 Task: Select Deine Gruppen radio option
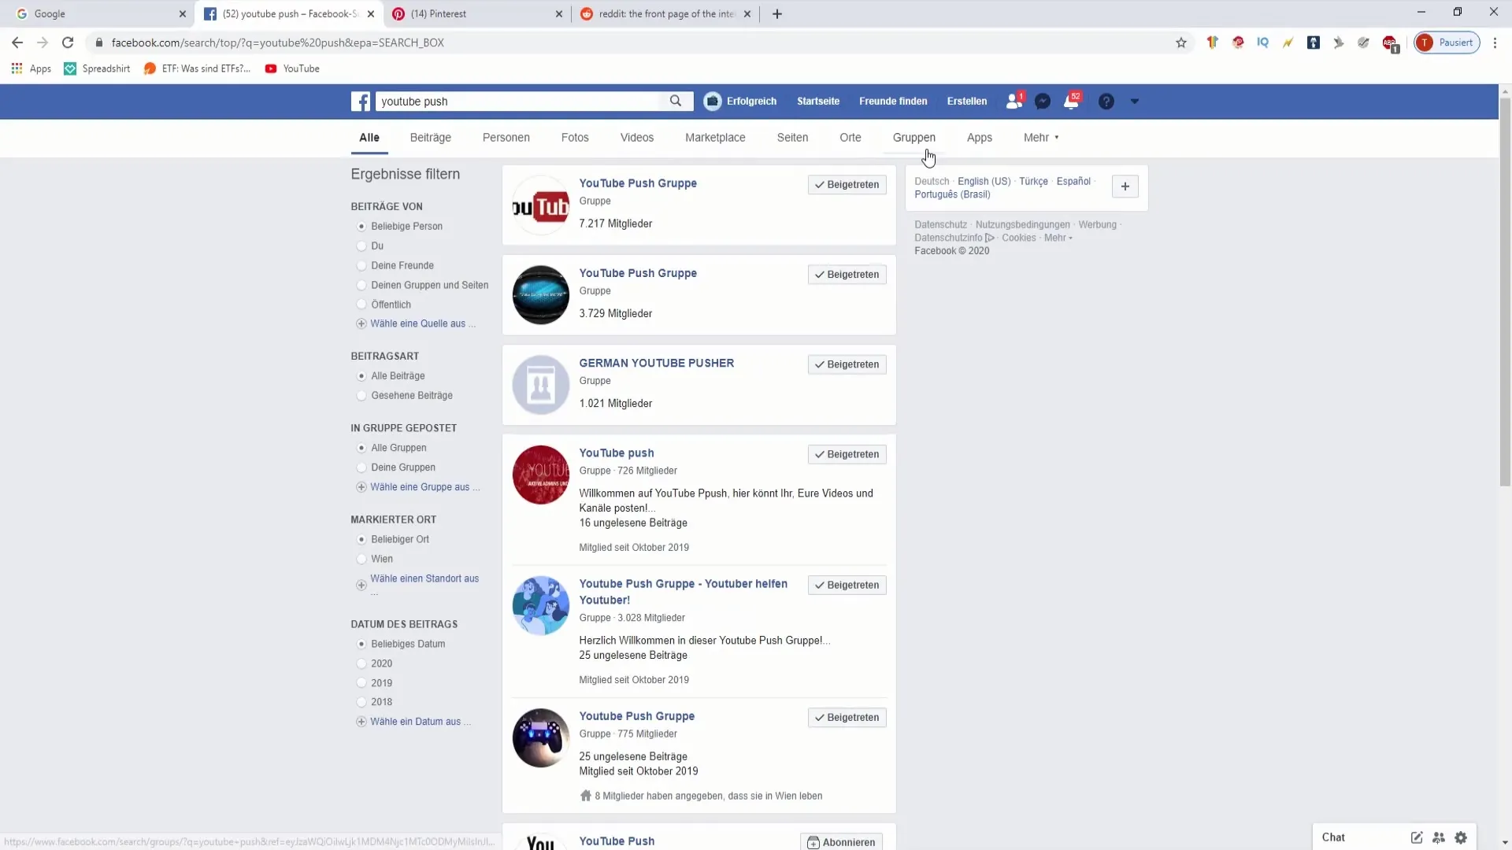(x=361, y=468)
